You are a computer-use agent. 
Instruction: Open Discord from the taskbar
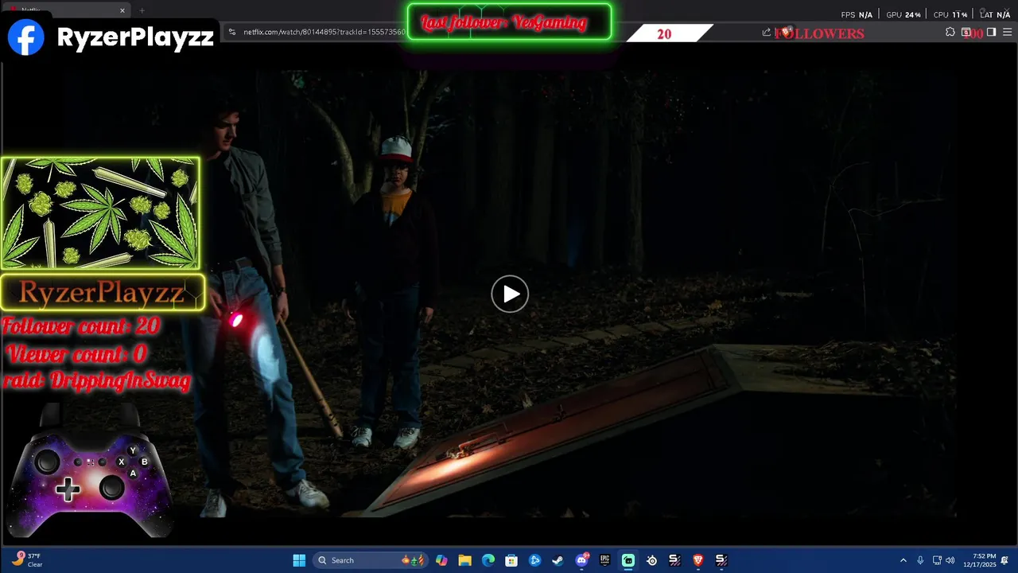point(582,560)
